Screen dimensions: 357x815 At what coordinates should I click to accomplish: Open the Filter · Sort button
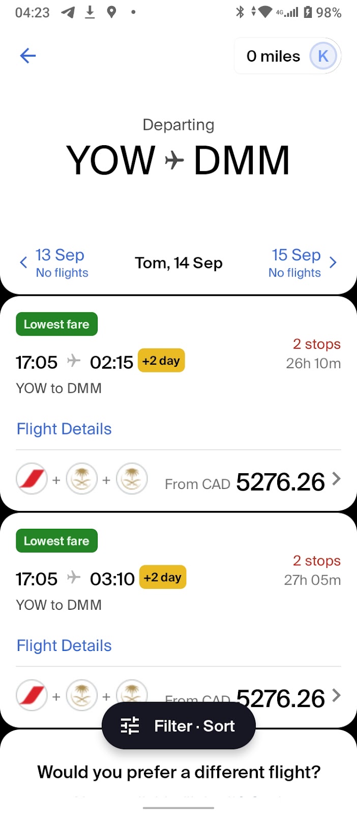tap(178, 726)
